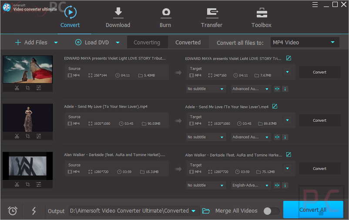Convert the Alan Walker Darkside video

click(319, 169)
